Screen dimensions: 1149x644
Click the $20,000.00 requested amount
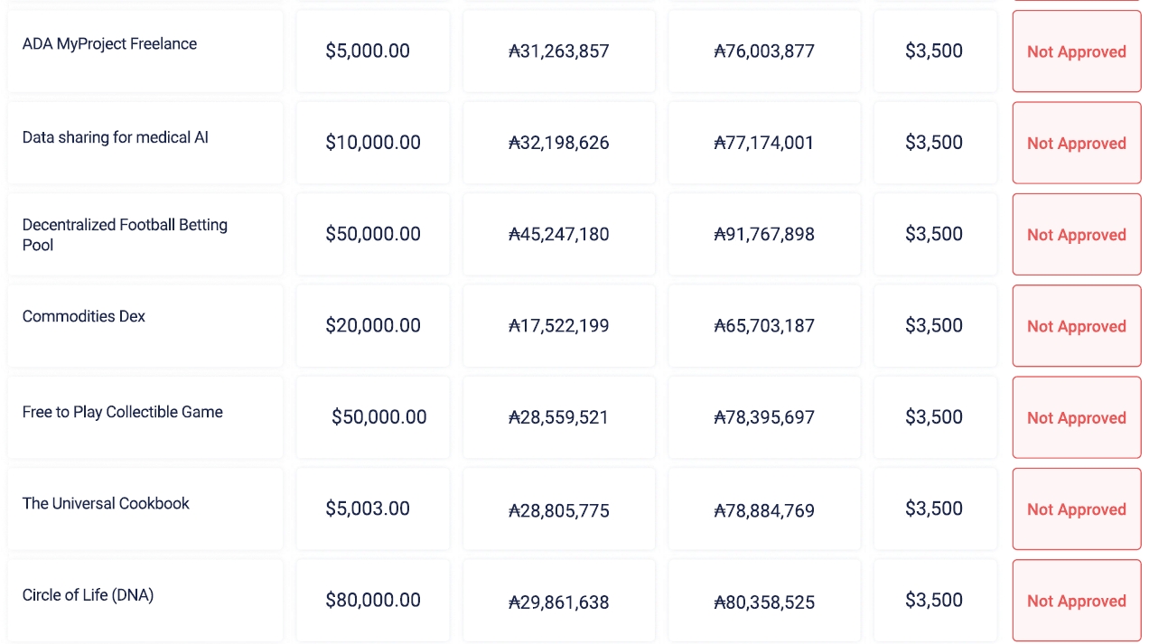tap(373, 326)
